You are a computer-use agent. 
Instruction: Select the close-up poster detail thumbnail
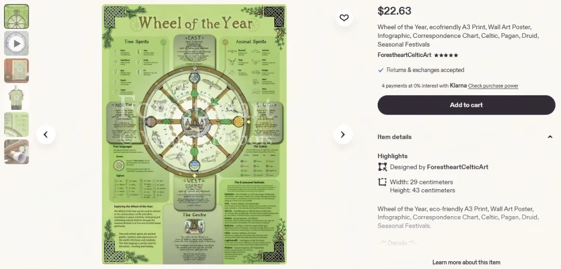coord(17,125)
